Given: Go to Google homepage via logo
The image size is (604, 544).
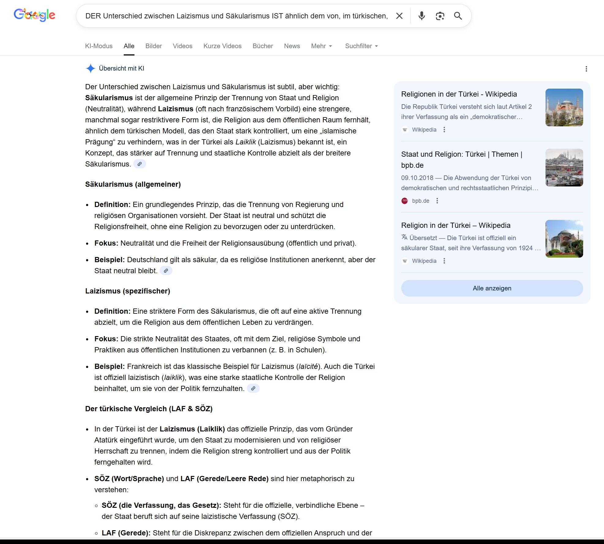Looking at the screenshot, I should click(x=34, y=15).
